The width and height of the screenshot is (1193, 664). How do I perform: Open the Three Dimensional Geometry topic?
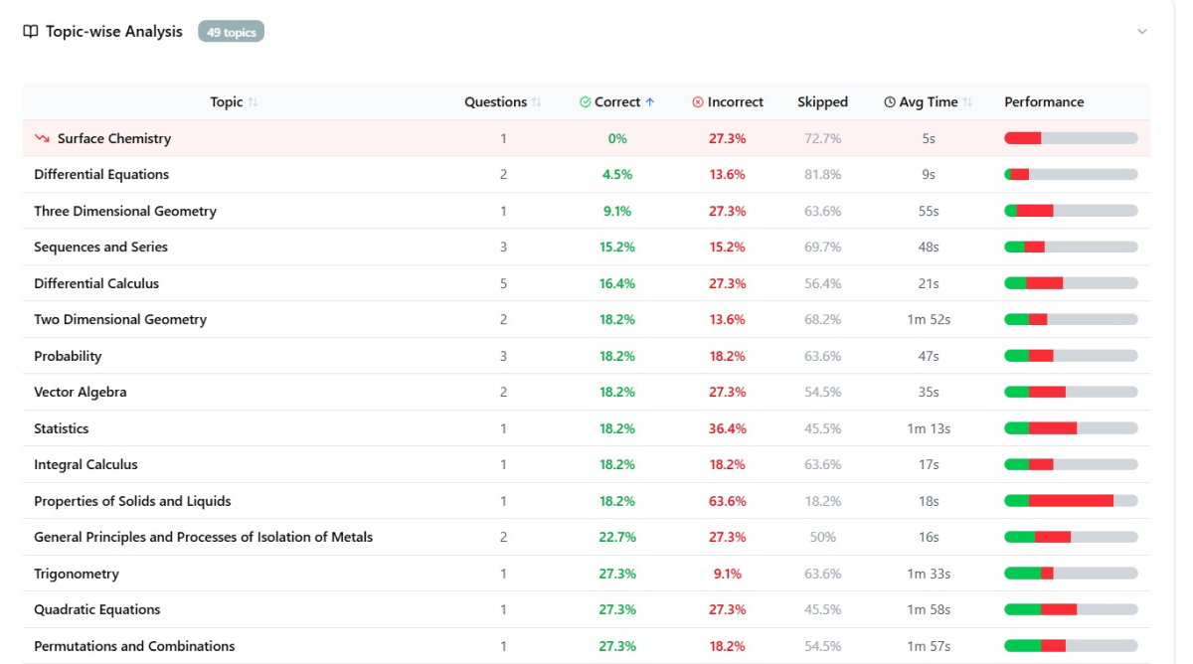125,211
